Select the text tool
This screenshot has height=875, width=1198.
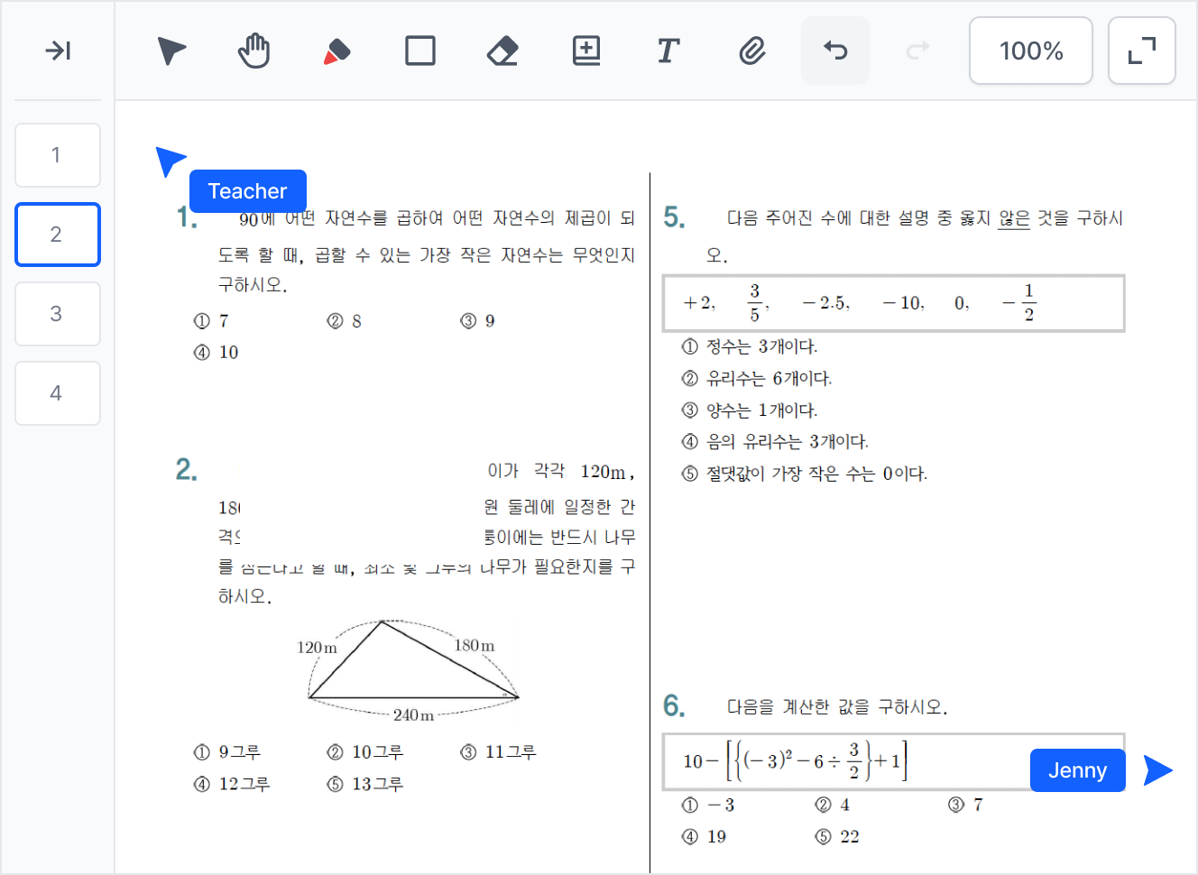tap(668, 51)
